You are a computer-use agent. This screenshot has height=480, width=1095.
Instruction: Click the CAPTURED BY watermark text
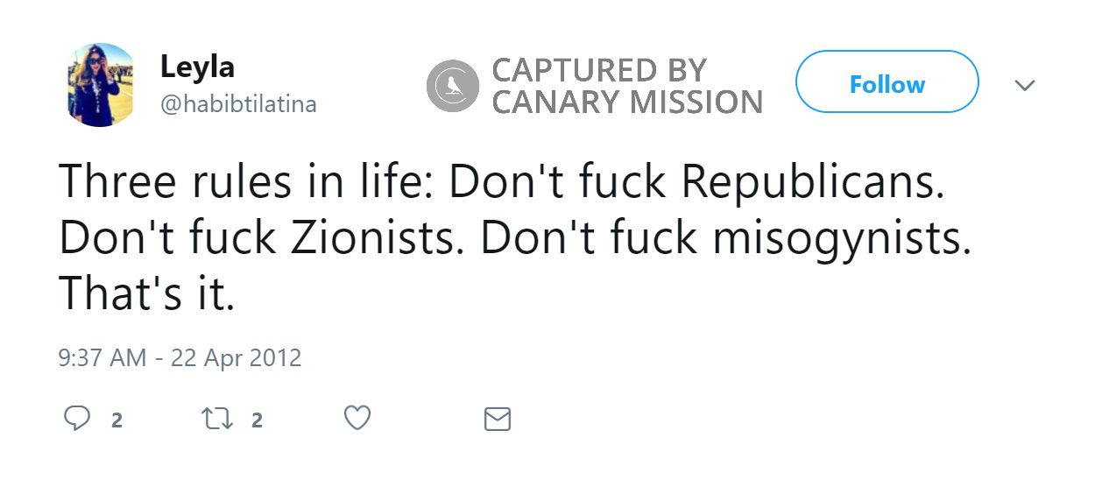coord(599,69)
